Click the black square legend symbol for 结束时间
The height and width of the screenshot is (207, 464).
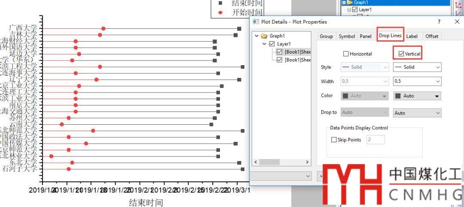[220, 3]
